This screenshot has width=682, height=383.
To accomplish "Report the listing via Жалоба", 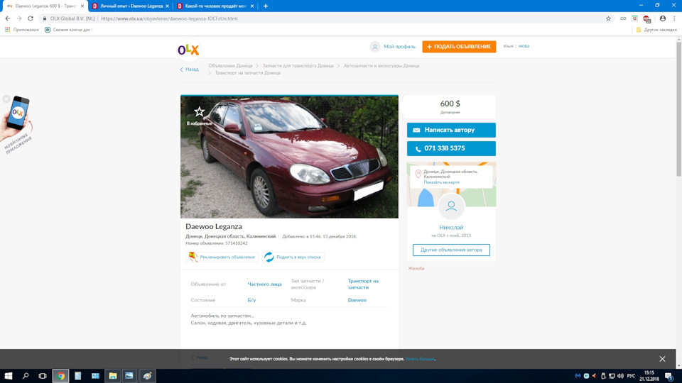I will point(416,268).
